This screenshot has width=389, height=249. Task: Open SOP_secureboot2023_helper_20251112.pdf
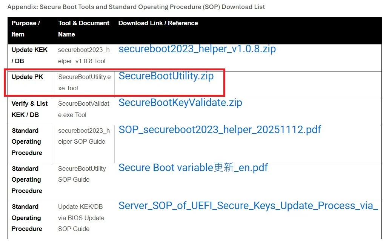click(220, 130)
